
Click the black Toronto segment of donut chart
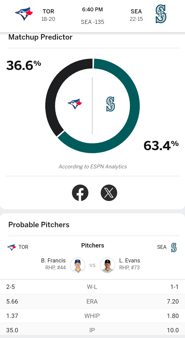pos(51,98)
